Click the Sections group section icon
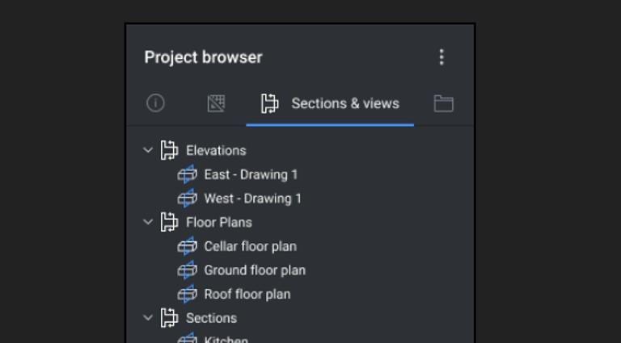Viewport: 621px width, 343px height. point(169,318)
